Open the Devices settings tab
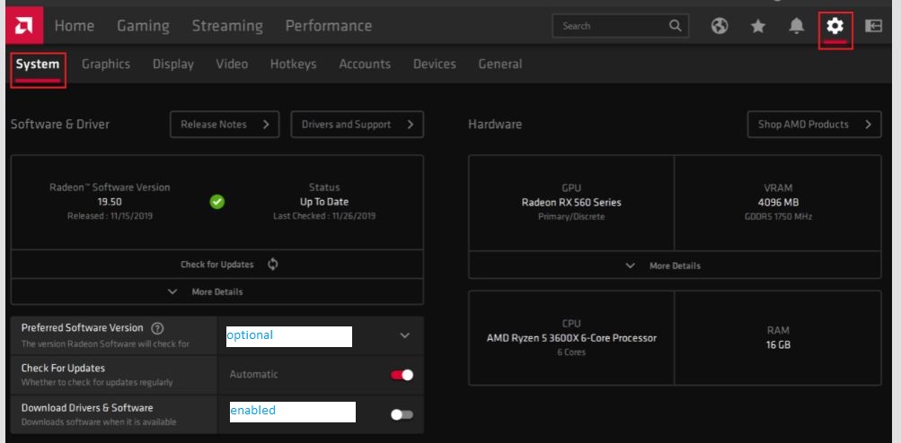This screenshot has height=443, width=901. point(435,65)
